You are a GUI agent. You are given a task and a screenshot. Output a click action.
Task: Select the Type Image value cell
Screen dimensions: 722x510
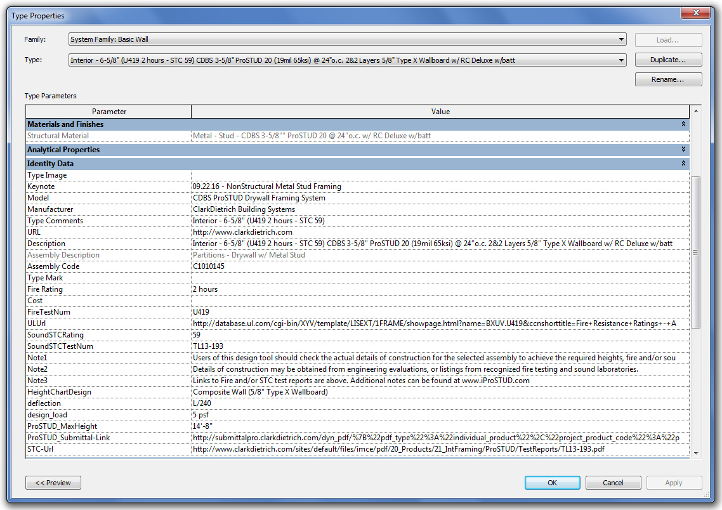[440, 175]
